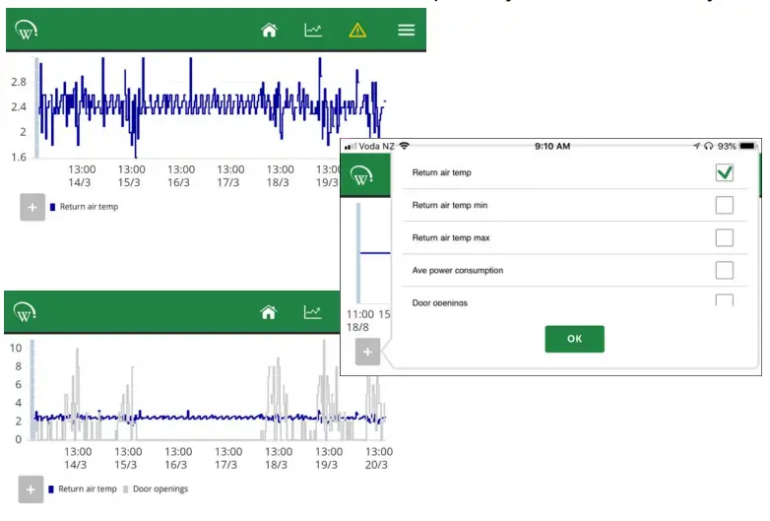The height and width of the screenshot is (521, 770).
Task: Check the Return air temp max checkbox
Action: pyautogui.click(x=725, y=237)
